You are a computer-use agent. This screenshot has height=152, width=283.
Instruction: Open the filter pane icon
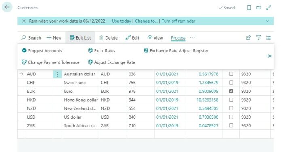coord(258,37)
